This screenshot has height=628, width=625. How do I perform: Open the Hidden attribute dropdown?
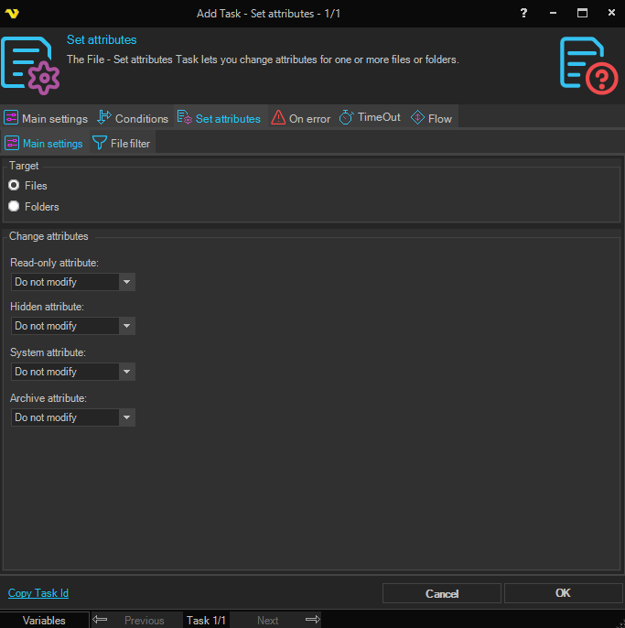click(x=127, y=326)
